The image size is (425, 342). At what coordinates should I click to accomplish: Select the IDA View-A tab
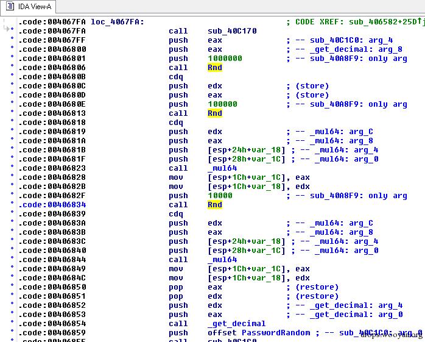(x=33, y=5)
